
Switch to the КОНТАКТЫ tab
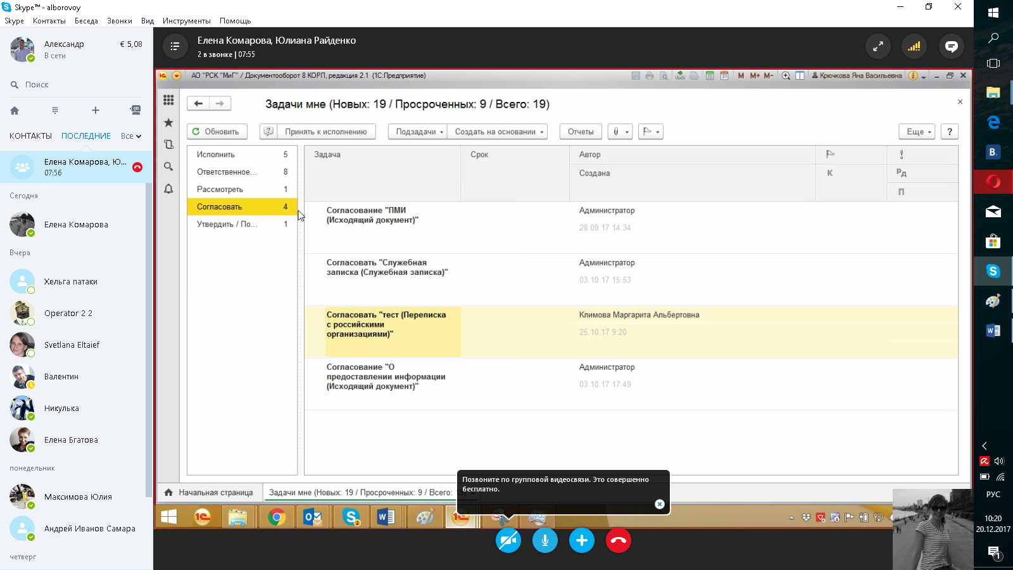(x=30, y=136)
